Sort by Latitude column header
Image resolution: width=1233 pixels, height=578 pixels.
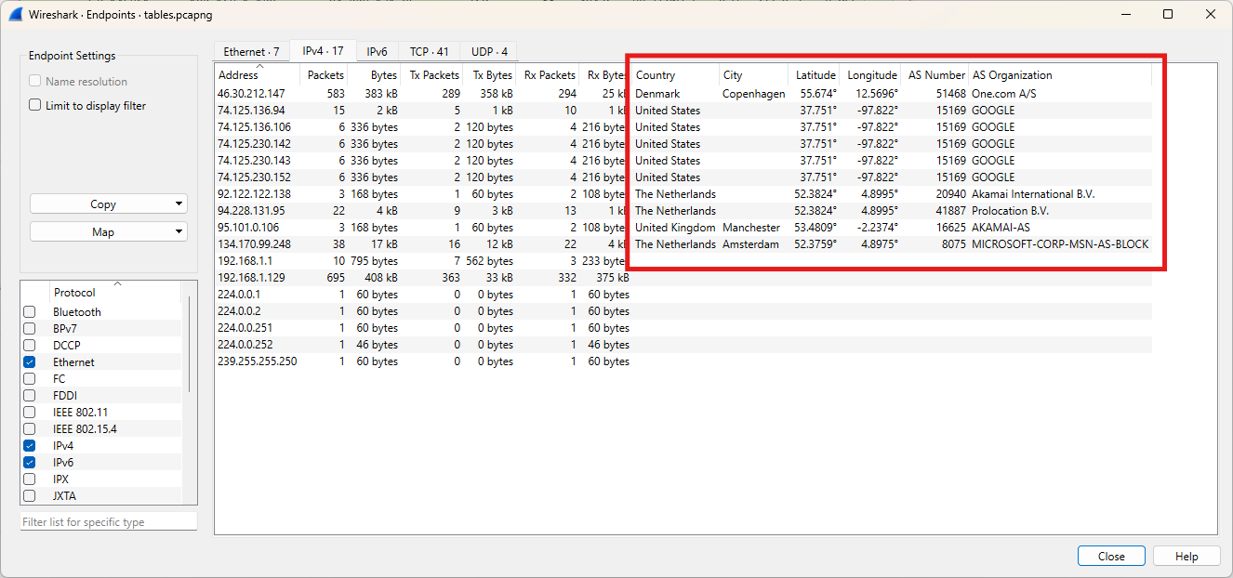pyautogui.click(x=815, y=75)
